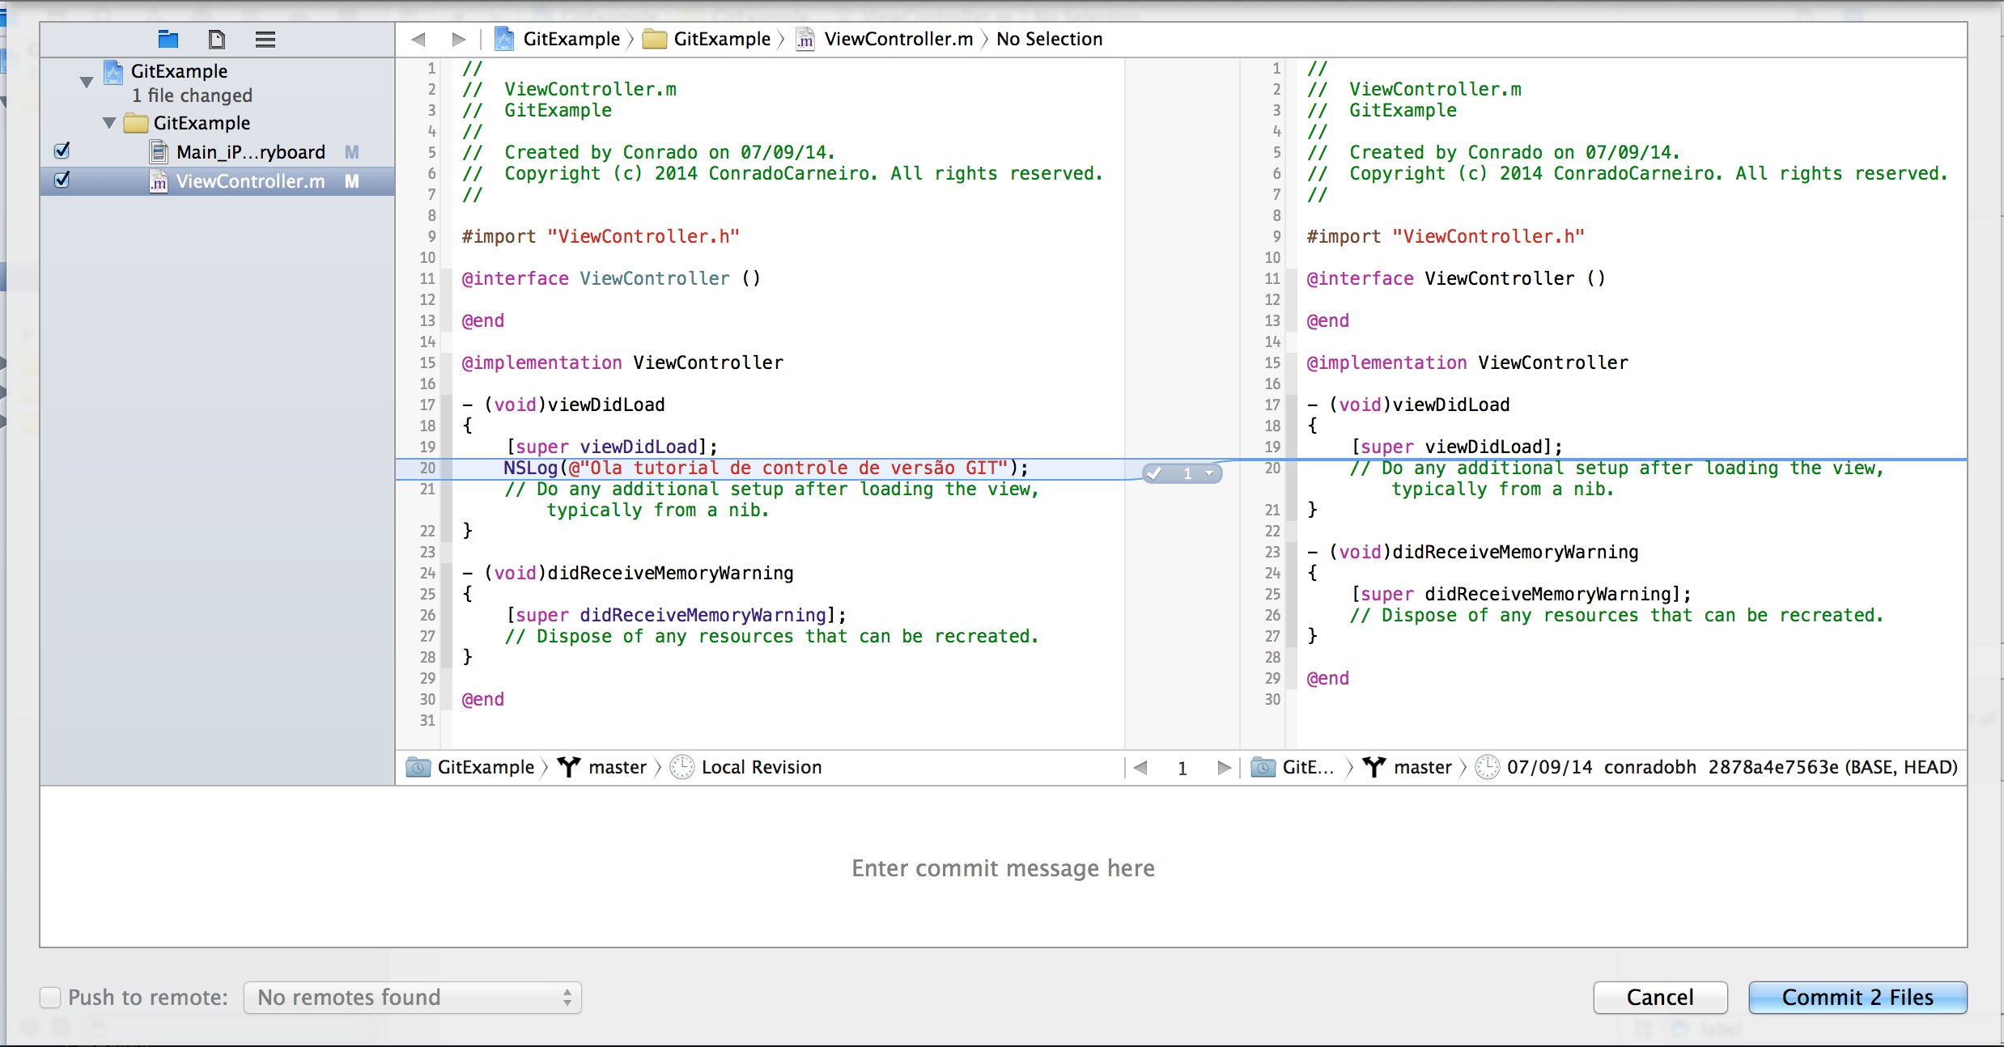Click the Local Revision clock icon
2004x1047 pixels.
click(x=682, y=767)
